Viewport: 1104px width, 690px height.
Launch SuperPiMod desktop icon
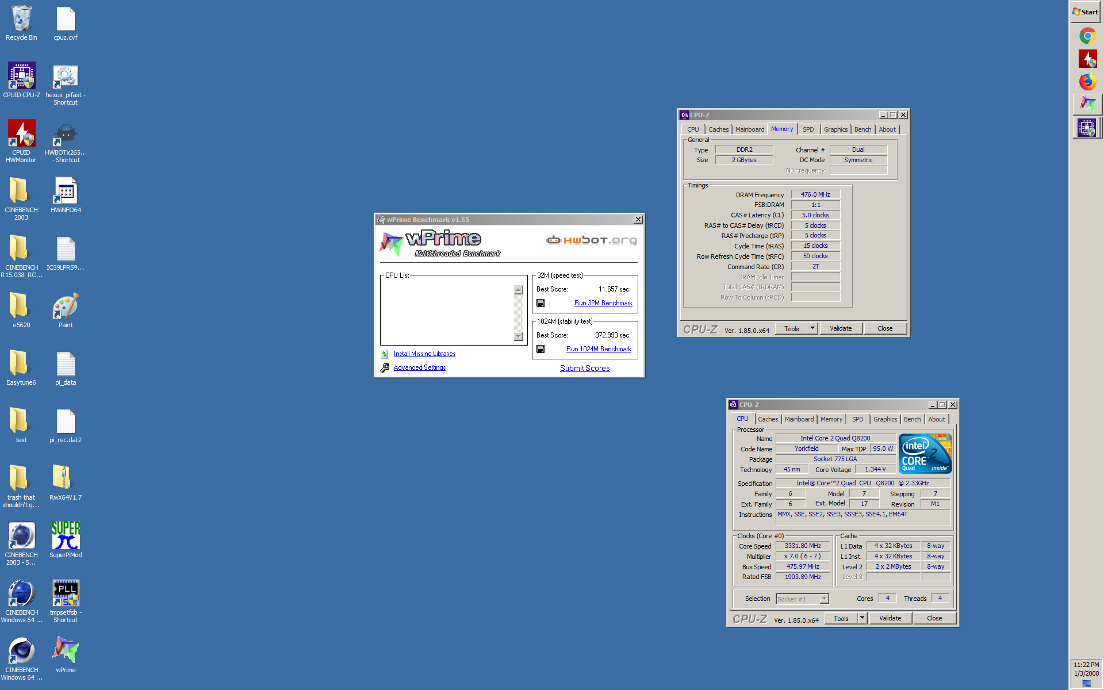(x=66, y=540)
